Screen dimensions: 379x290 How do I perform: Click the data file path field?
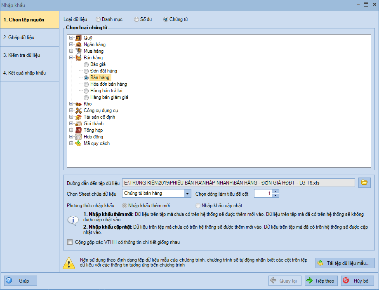(x=238, y=183)
